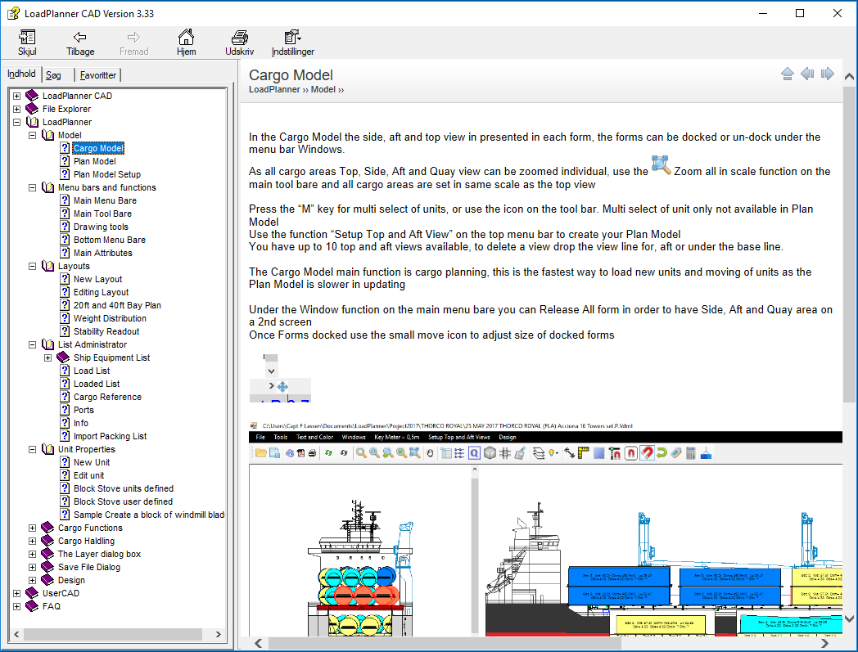
Task: Open the Drawing tools topic
Action: pyautogui.click(x=101, y=227)
